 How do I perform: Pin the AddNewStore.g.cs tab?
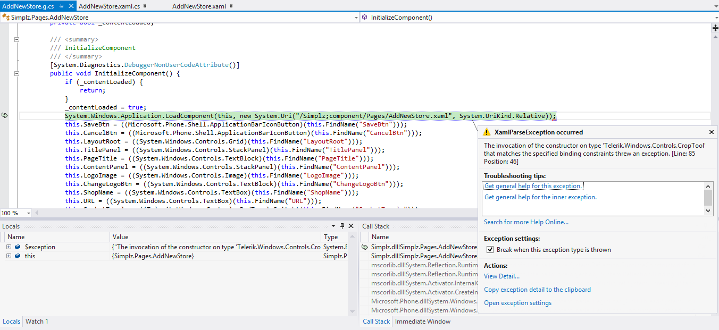pos(62,6)
